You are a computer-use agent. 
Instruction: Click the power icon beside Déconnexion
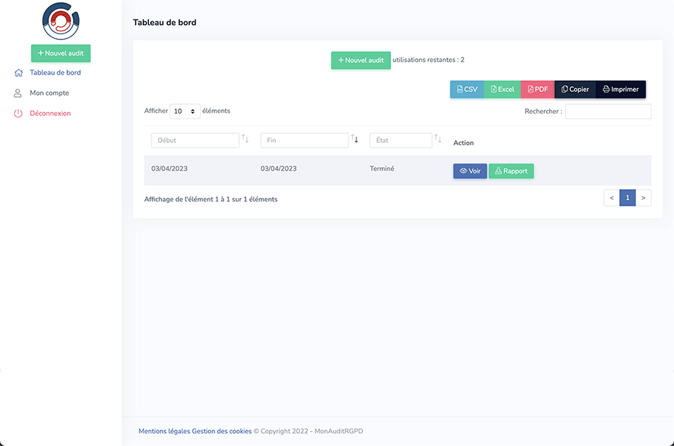18,114
